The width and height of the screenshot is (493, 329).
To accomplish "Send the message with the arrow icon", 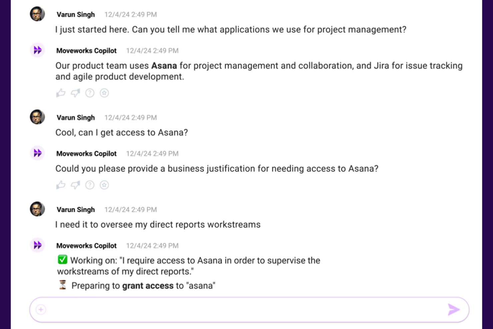I will (x=454, y=310).
